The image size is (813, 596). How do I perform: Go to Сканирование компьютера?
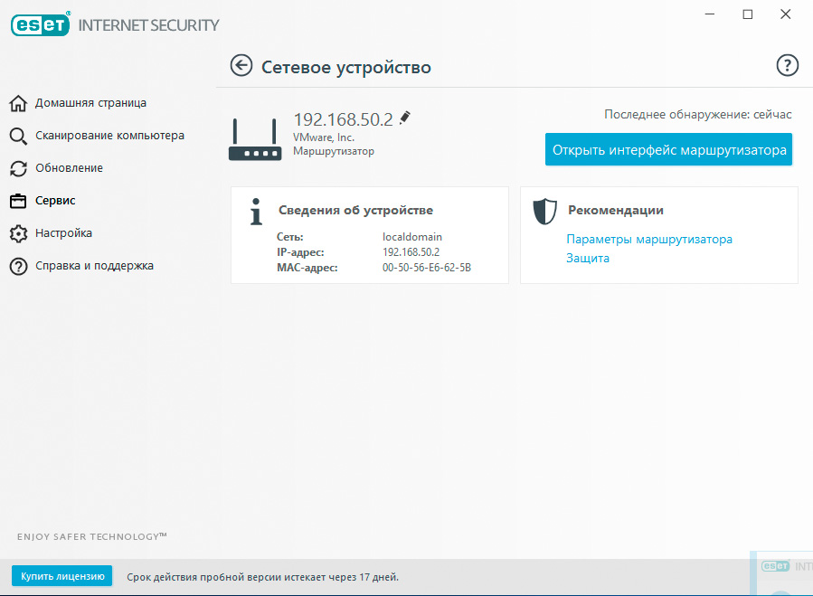point(110,136)
